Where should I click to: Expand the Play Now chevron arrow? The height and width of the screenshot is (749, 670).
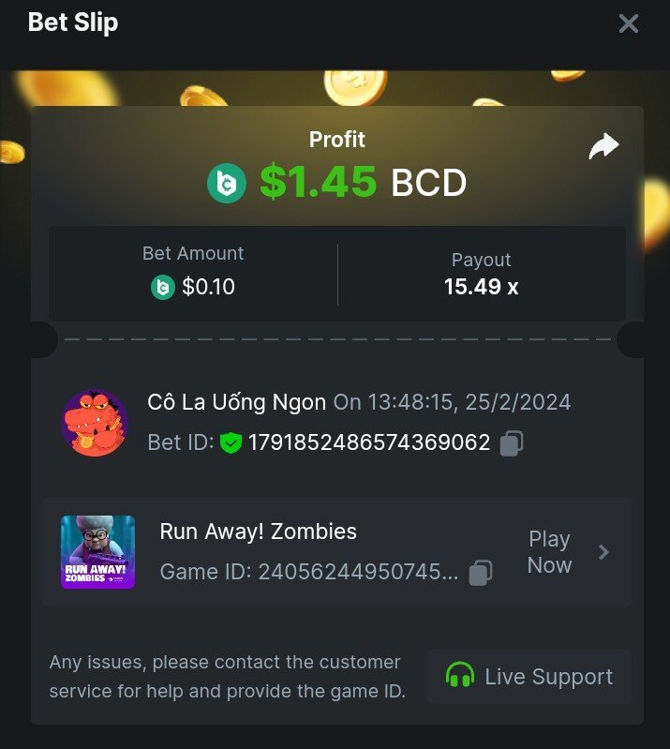[x=603, y=552]
